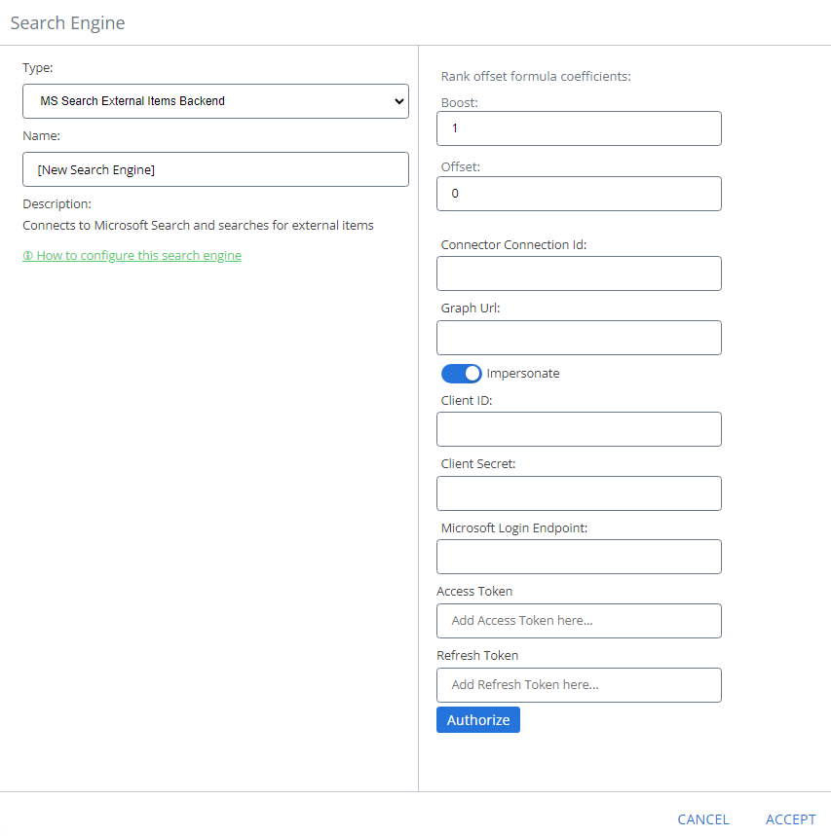
Task: Select the Microsoft Login Endpoint field
Action: (x=579, y=557)
